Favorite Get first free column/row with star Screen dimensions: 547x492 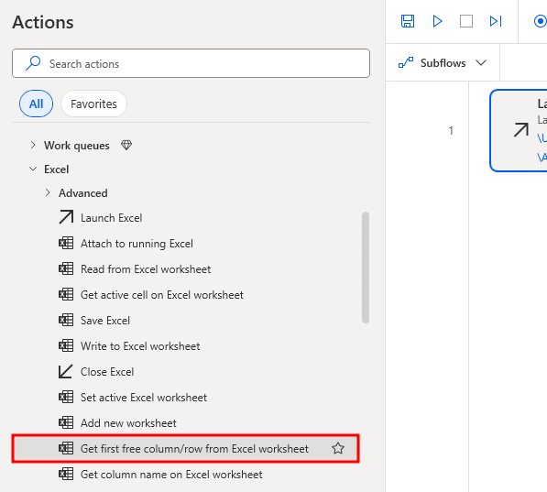(338, 448)
